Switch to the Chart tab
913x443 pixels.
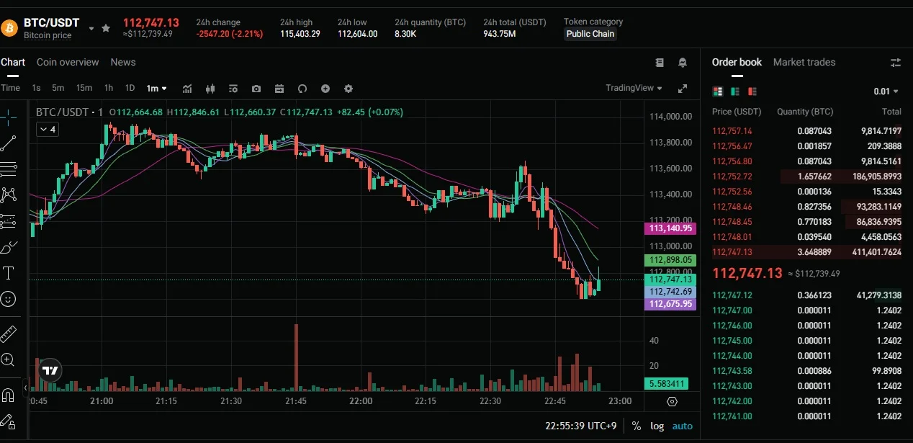click(x=13, y=62)
